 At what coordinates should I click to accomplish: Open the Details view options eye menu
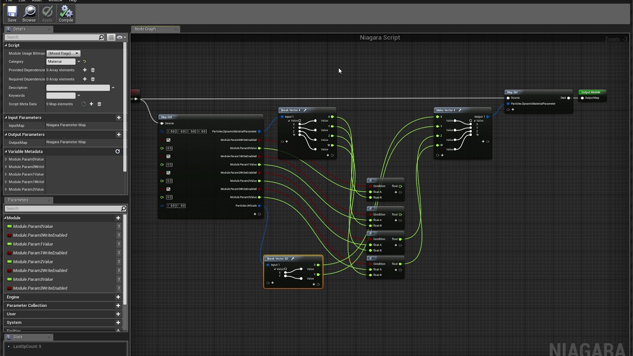point(120,37)
